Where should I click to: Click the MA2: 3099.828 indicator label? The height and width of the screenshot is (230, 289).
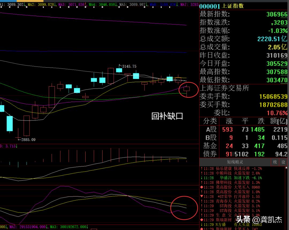(x=42, y=5)
